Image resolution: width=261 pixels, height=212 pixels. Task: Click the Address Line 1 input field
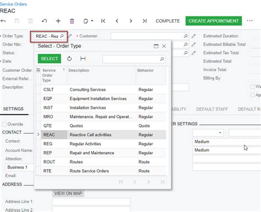coord(91,202)
